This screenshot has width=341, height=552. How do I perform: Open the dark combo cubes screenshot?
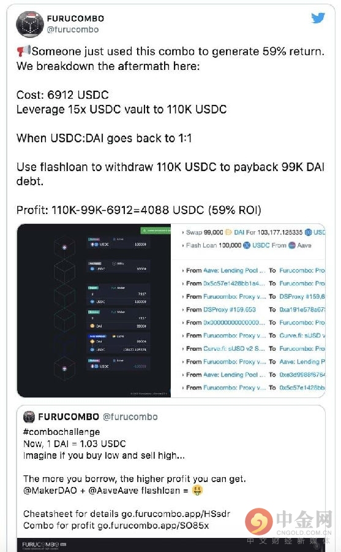click(94, 310)
